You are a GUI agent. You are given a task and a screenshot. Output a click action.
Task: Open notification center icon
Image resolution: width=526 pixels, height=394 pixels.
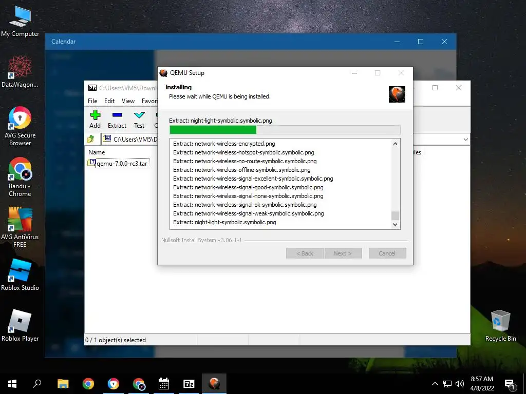point(510,384)
